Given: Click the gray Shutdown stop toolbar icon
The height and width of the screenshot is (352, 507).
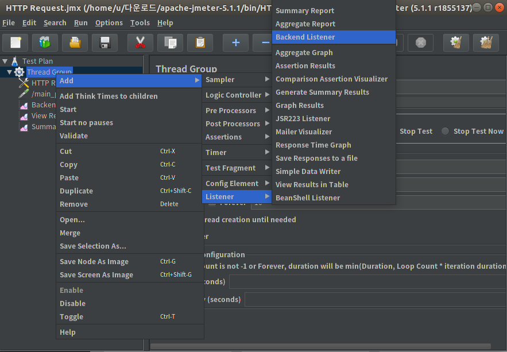Looking at the screenshot, I should point(421,42).
